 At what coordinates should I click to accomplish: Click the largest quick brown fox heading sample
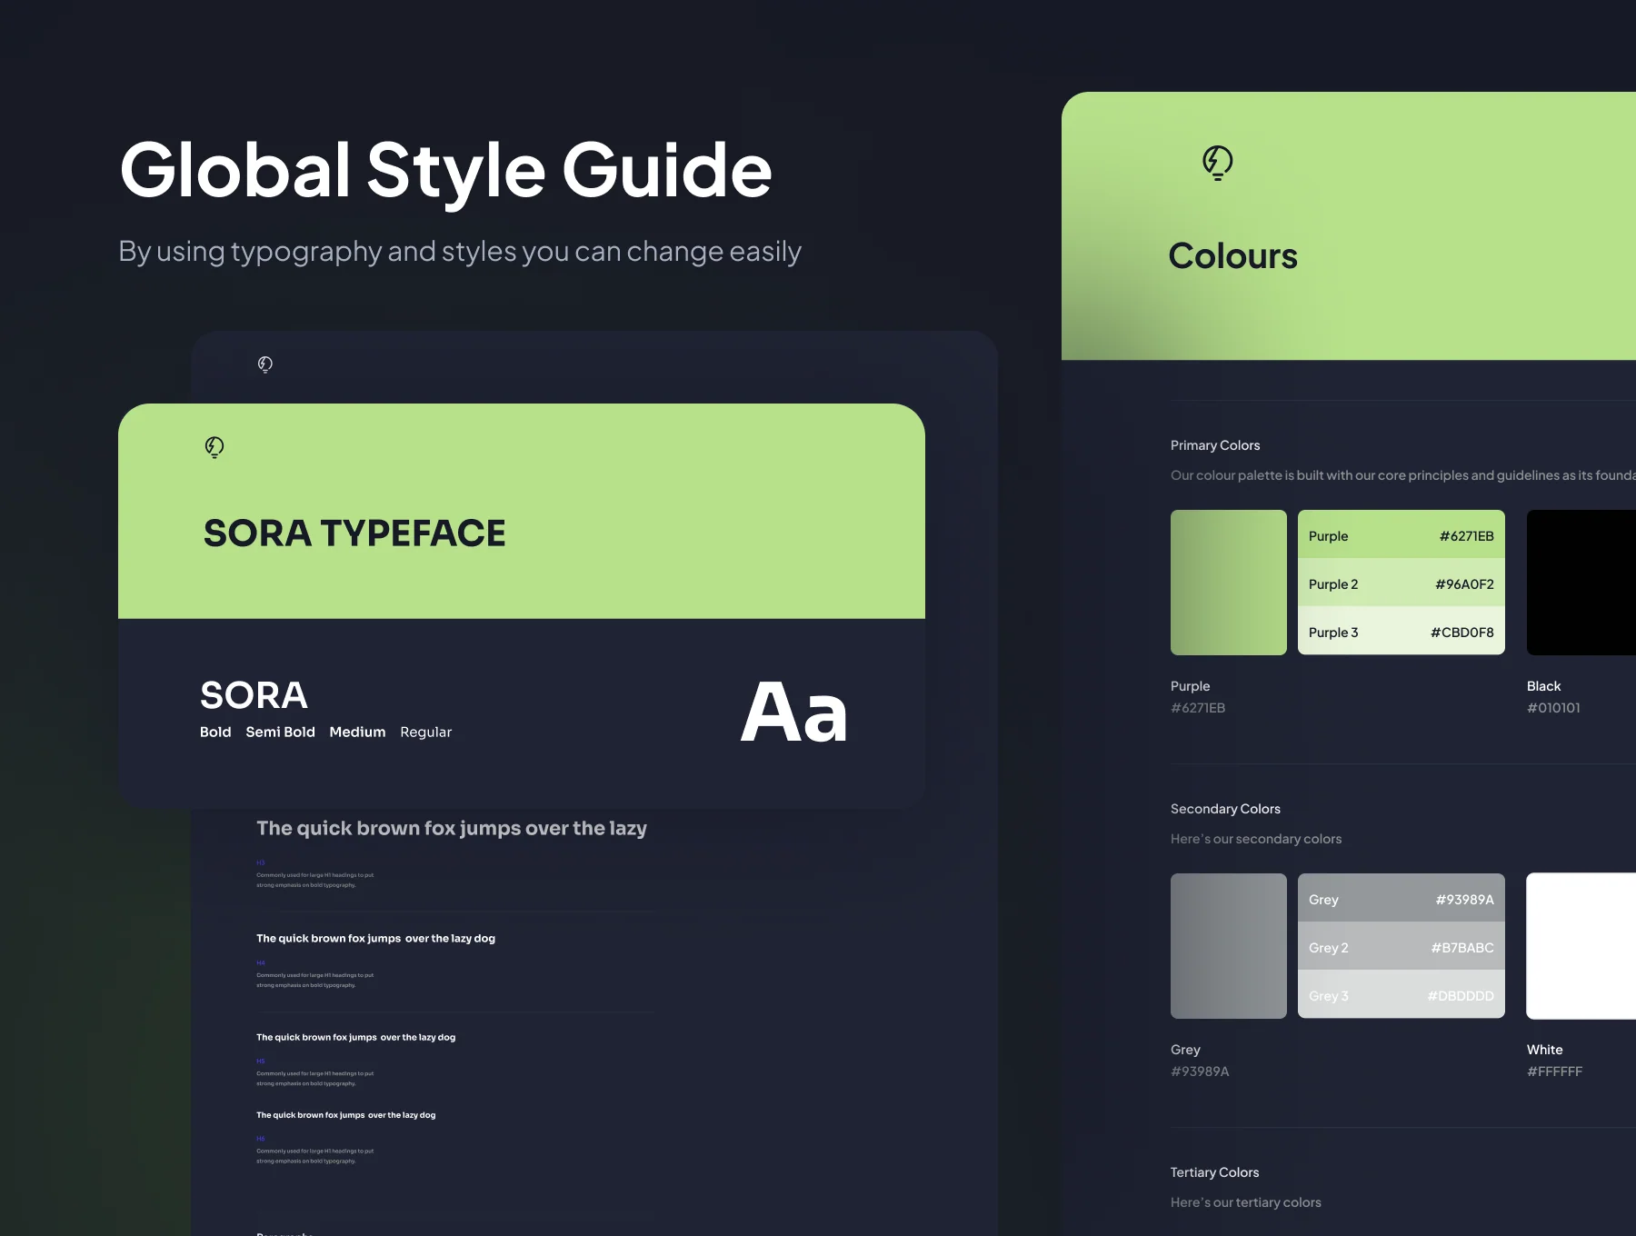click(452, 829)
